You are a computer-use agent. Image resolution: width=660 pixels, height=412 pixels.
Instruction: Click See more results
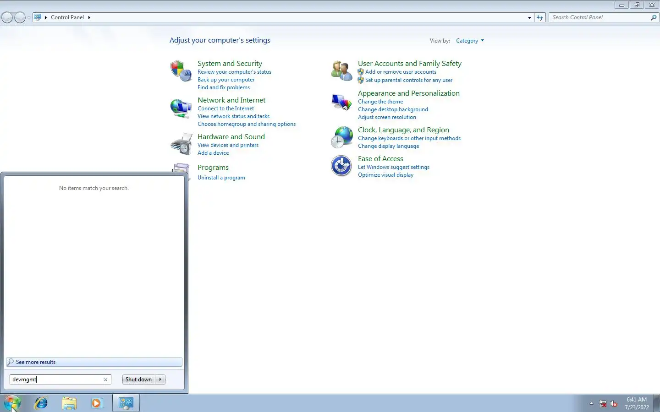tap(94, 362)
